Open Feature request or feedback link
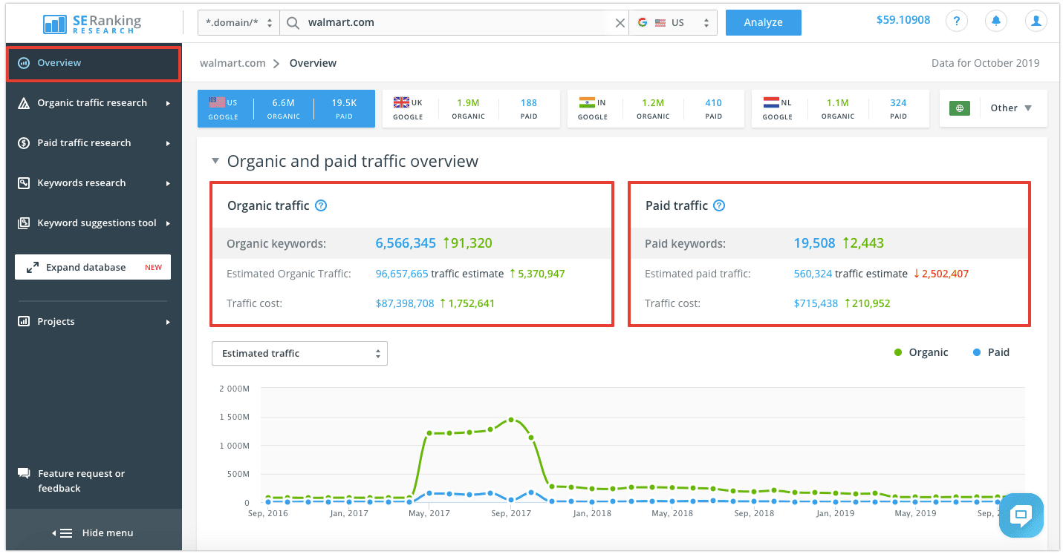Image resolution: width=1063 pixels, height=554 pixels. [82, 481]
